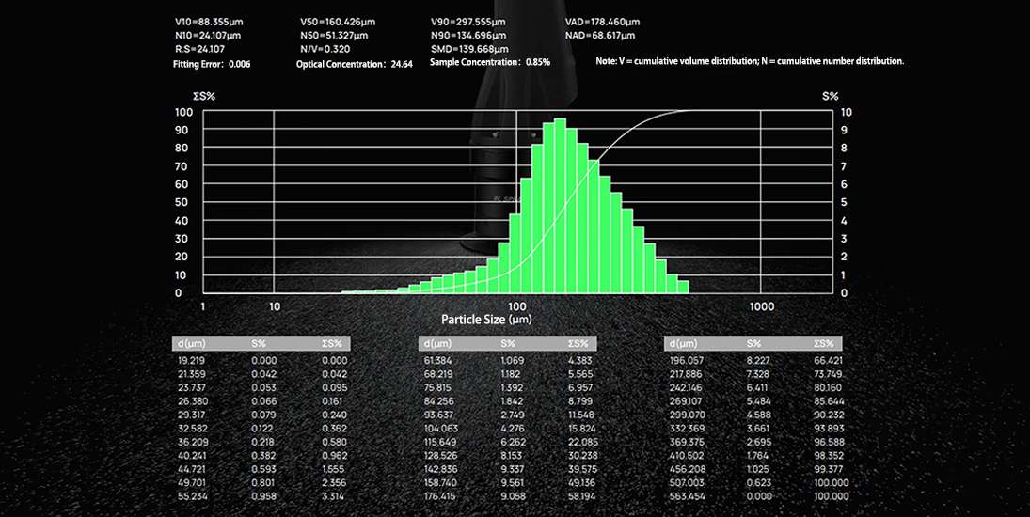1030x517 pixels.
Task: Click the V90=297.555µm statistic
Action: (468, 23)
